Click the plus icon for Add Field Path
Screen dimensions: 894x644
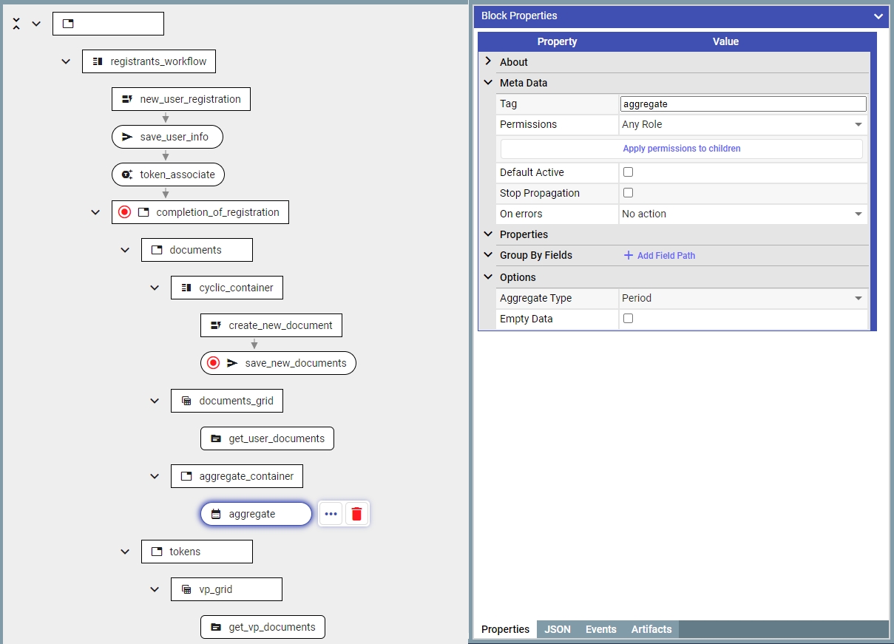click(x=629, y=255)
